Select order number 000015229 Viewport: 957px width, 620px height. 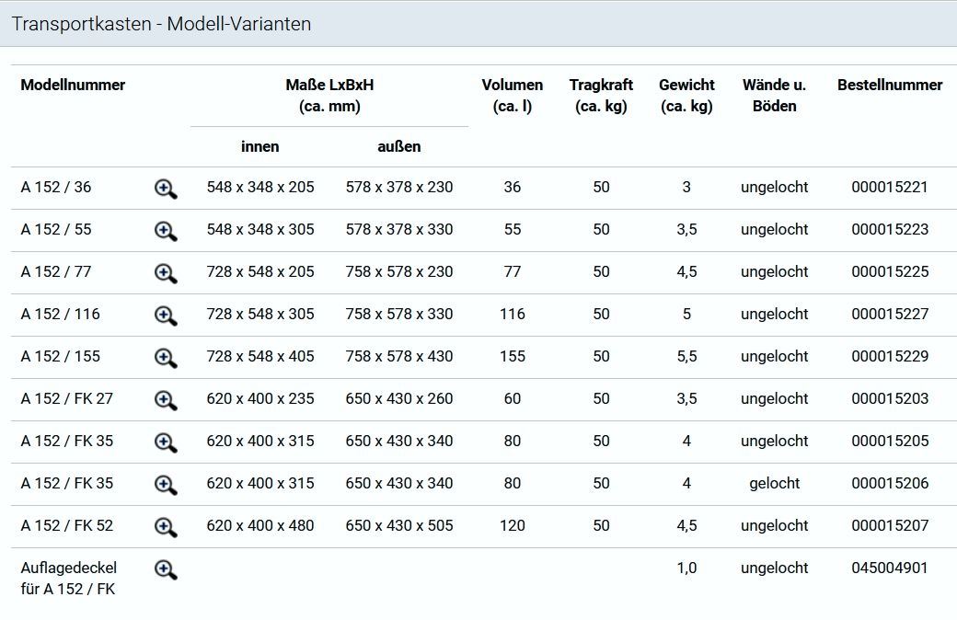click(x=890, y=356)
